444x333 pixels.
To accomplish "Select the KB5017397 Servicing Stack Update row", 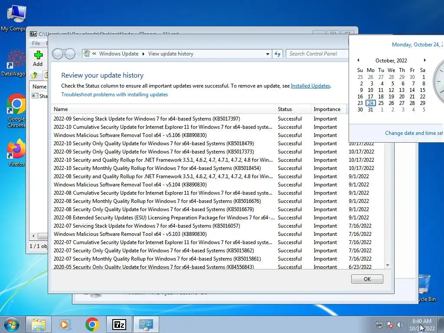I will tap(218, 119).
